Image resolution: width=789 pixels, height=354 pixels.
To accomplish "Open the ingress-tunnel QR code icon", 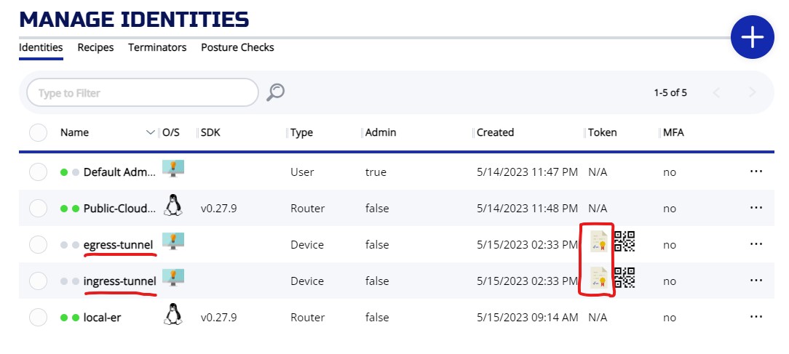I will pos(625,277).
